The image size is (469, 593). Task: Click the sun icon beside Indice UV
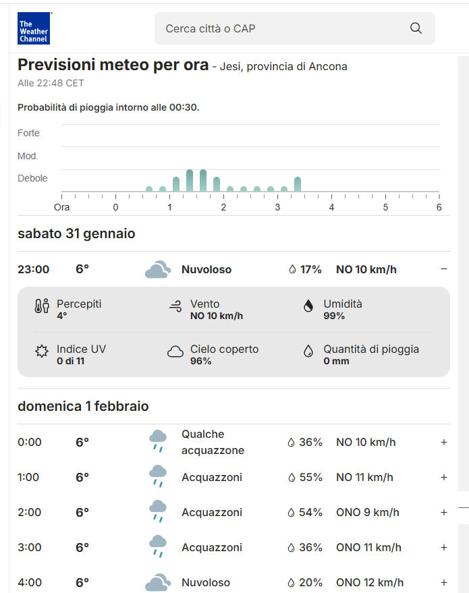(x=42, y=351)
